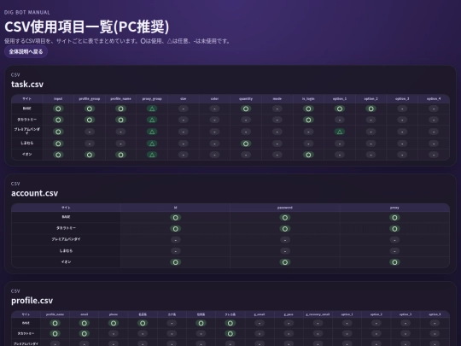Click タカラトミー row proxy_group triangle in task.csv
Viewport: 461px width, 346px height.
coord(152,120)
